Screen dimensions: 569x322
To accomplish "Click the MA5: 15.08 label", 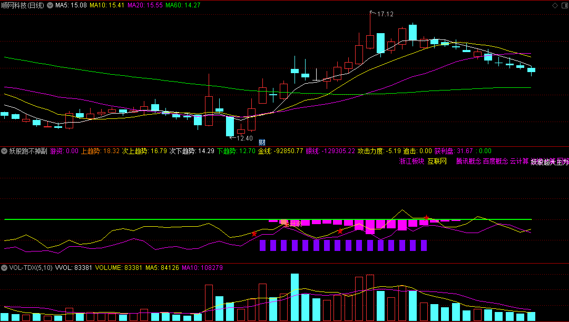I will [71, 5].
